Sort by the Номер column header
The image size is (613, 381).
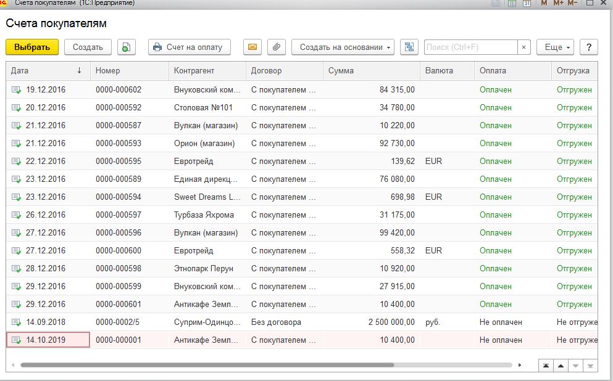130,71
